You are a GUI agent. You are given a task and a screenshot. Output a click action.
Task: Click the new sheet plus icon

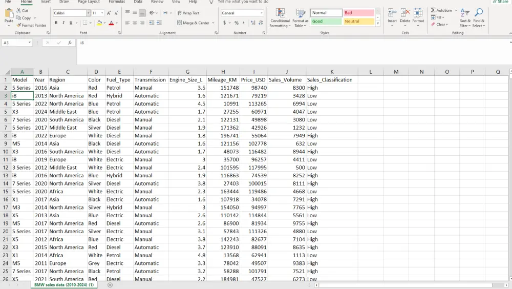click(x=110, y=285)
